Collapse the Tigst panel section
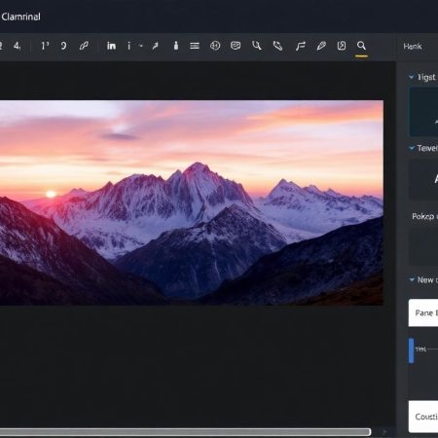Image resolution: width=438 pixels, height=438 pixels. (x=412, y=77)
